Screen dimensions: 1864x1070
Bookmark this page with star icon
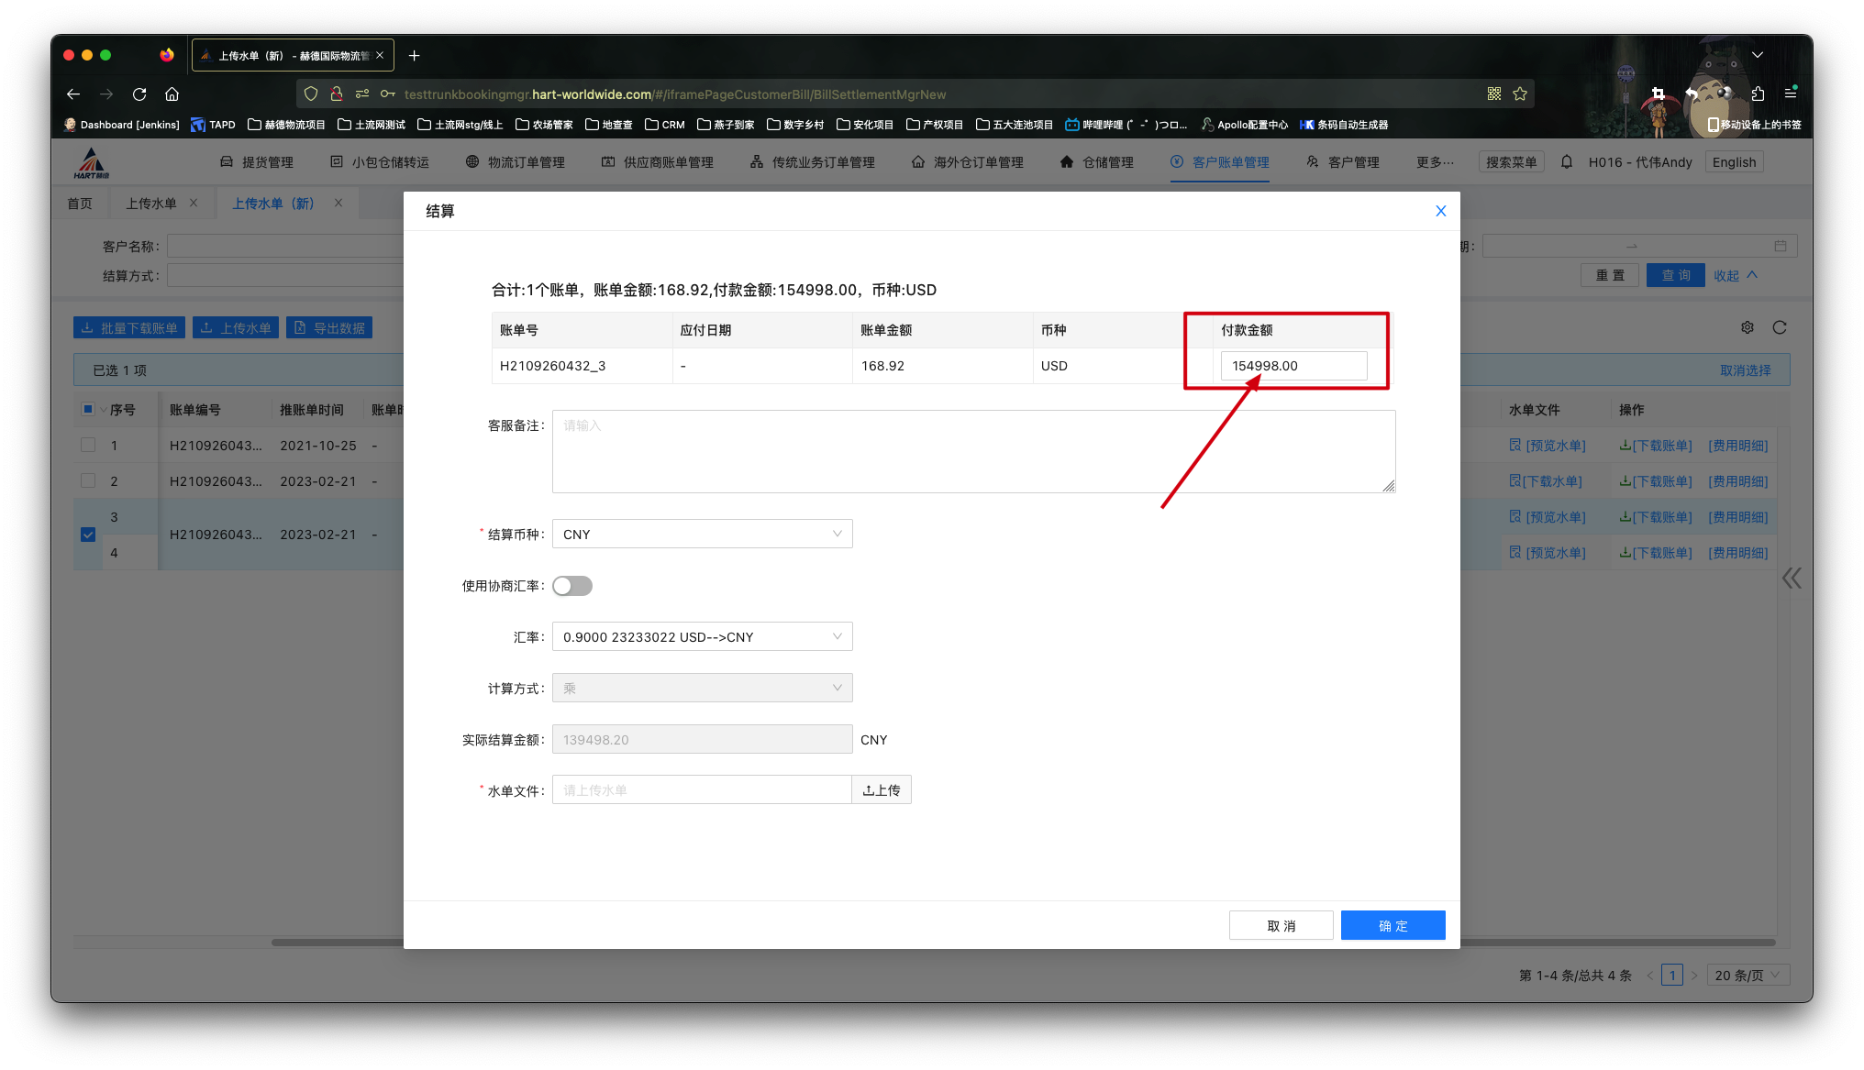click(1520, 94)
